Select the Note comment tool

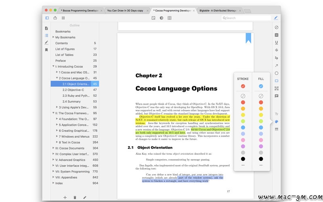277,96
